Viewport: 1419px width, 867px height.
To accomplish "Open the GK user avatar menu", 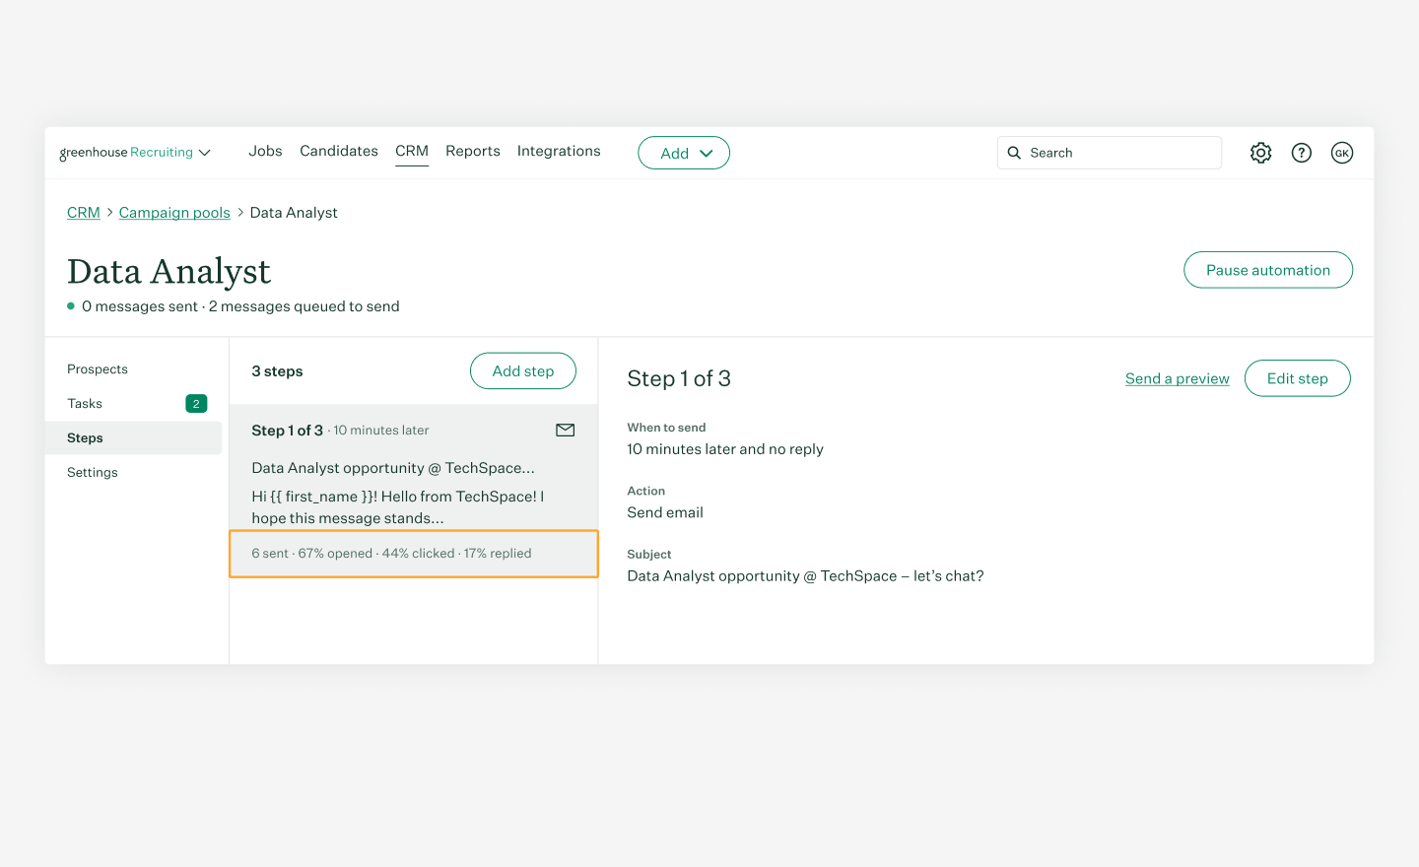I will [1342, 153].
